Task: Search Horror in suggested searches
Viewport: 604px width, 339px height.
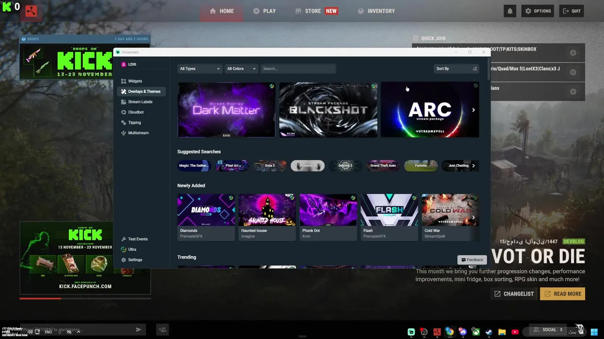Action: (308, 166)
